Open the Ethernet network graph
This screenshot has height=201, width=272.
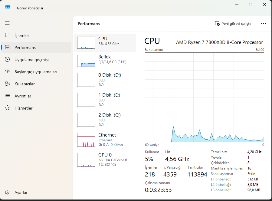86,140
